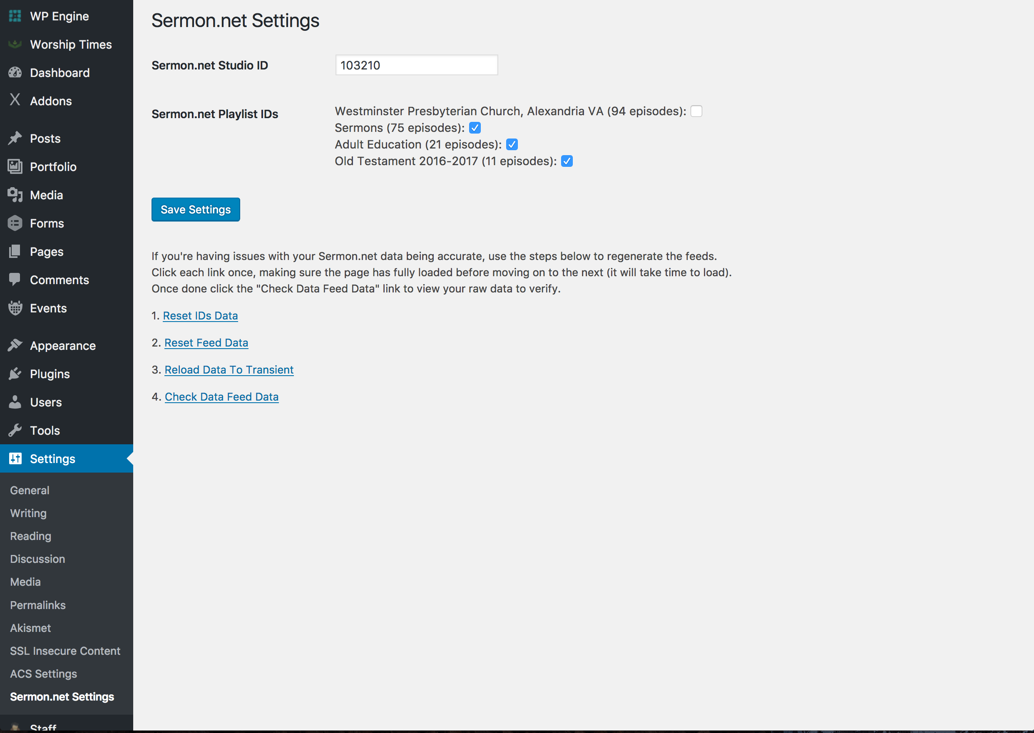Open the WP Engine menu
Viewport: 1034px width, 733px height.
(x=60, y=16)
